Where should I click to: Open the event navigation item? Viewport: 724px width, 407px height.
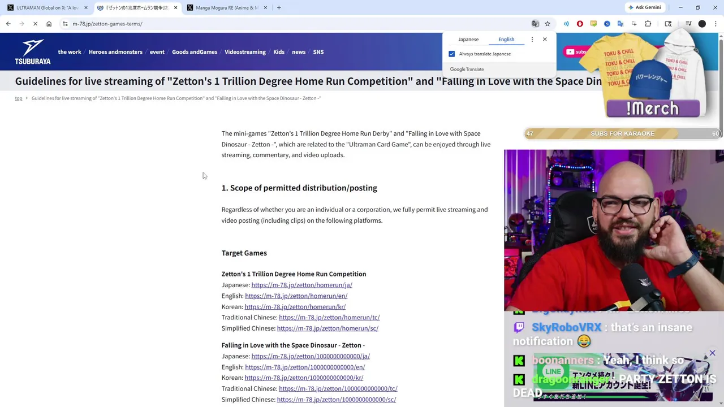[x=157, y=52]
